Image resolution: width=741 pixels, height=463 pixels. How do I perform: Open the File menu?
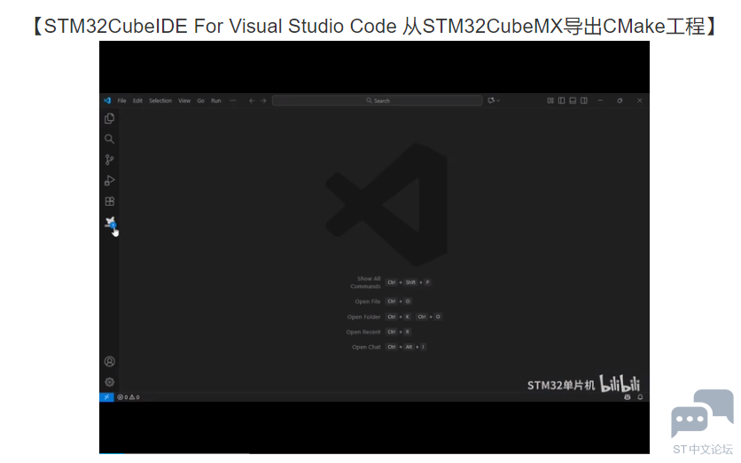pos(122,101)
